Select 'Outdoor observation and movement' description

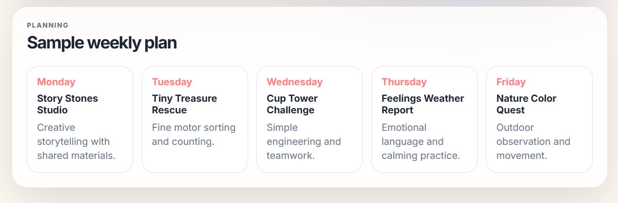point(533,141)
